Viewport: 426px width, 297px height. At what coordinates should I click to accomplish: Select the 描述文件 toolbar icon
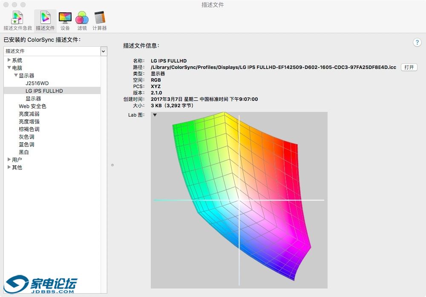pyautogui.click(x=45, y=20)
